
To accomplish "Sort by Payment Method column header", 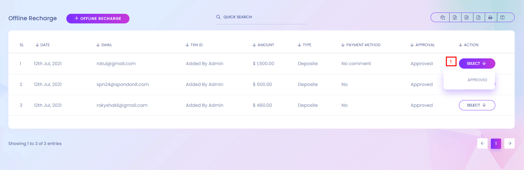I will (x=361, y=45).
